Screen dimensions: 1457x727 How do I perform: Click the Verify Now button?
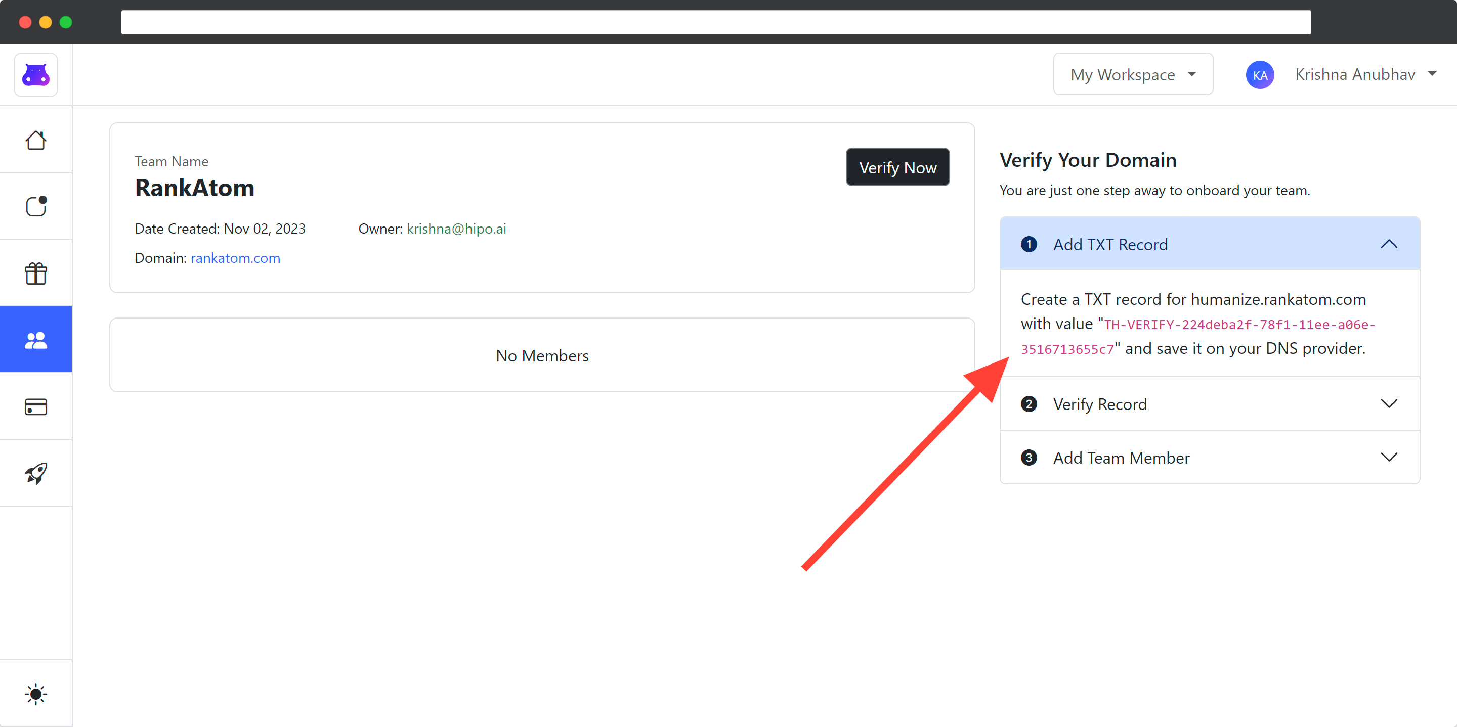pos(897,167)
